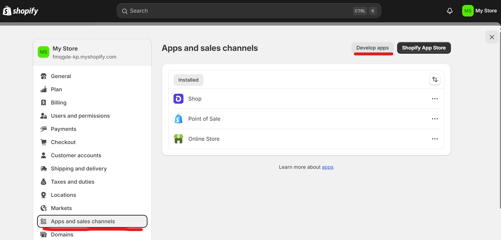Open General settings
This screenshot has height=240, width=501.
tap(92, 76)
